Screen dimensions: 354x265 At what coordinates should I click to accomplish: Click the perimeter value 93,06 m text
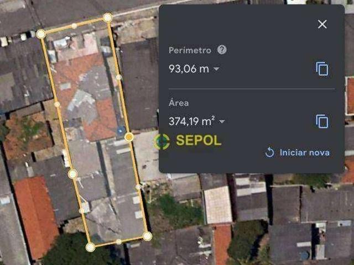click(x=189, y=68)
